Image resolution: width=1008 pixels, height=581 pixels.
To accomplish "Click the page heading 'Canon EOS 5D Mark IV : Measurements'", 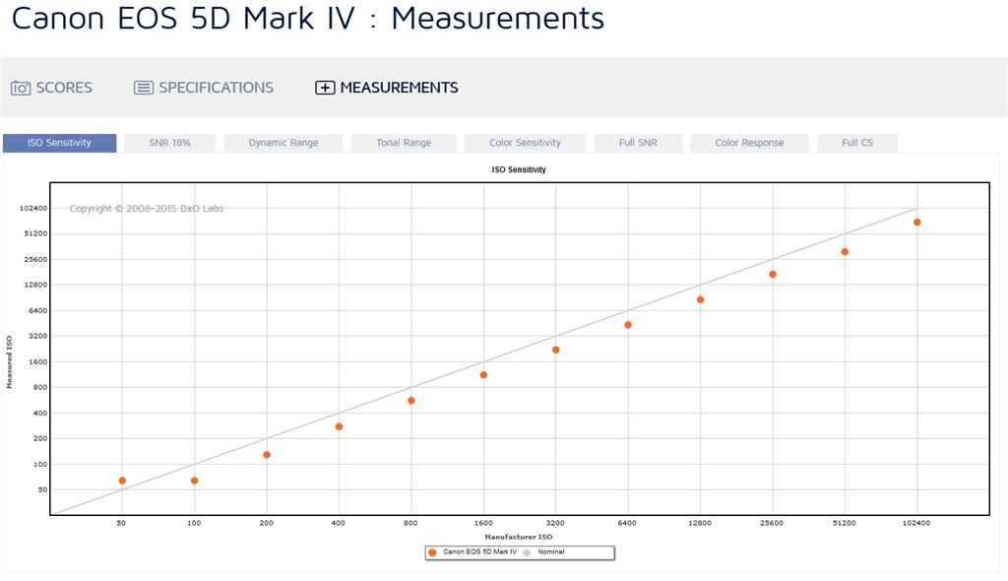I will coord(308,18).
